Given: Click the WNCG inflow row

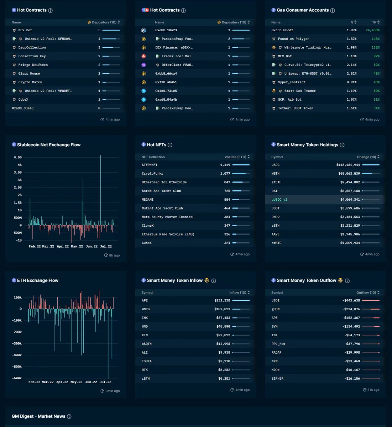Looking at the screenshot, I should pos(195,309).
